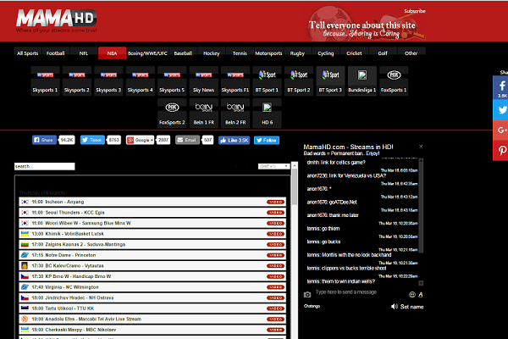Screen dimensions: 508x339
Task: Select the NBA tab
Action: (x=112, y=53)
